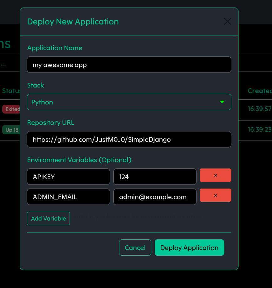Click the Add Variable button
Viewport: 272px width, 288px height.
(x=48, y=218)
